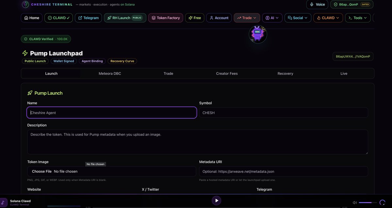Viewport: 392px width, 208px height.
Task: Go to Home in the nav bar
Action: coord(31,18)
